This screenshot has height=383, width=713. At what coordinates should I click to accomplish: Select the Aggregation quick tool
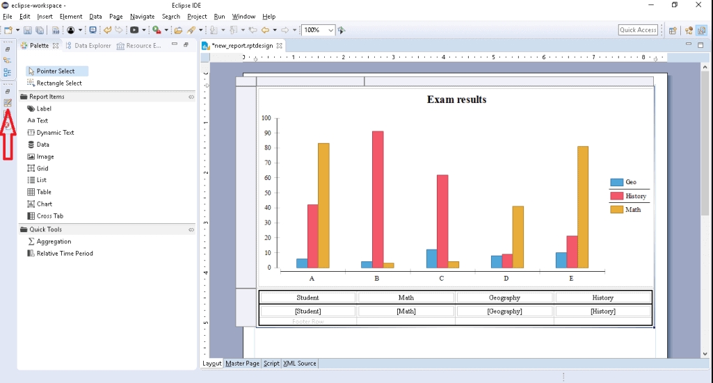coord(54,241)
